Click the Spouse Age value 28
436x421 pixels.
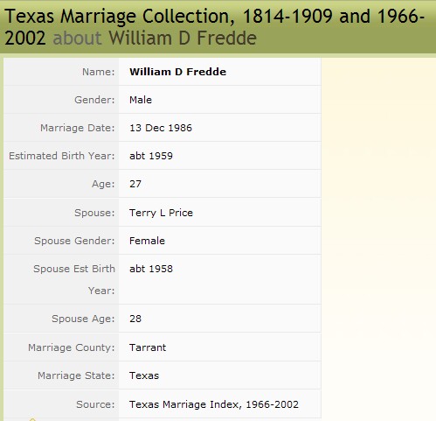tap(135, 319)
